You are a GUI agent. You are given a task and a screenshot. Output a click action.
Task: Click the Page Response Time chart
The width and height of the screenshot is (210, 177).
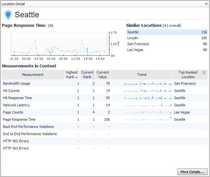pos(59,44)
